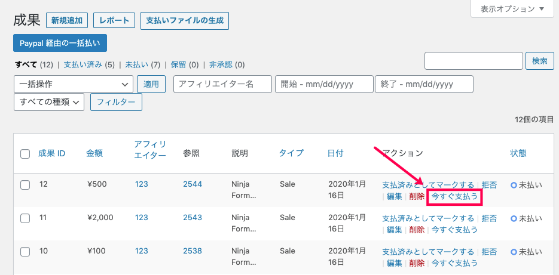
Task: Open affiliate 123 in the ¥2,000 row
Action: click(x=142, y=217)
